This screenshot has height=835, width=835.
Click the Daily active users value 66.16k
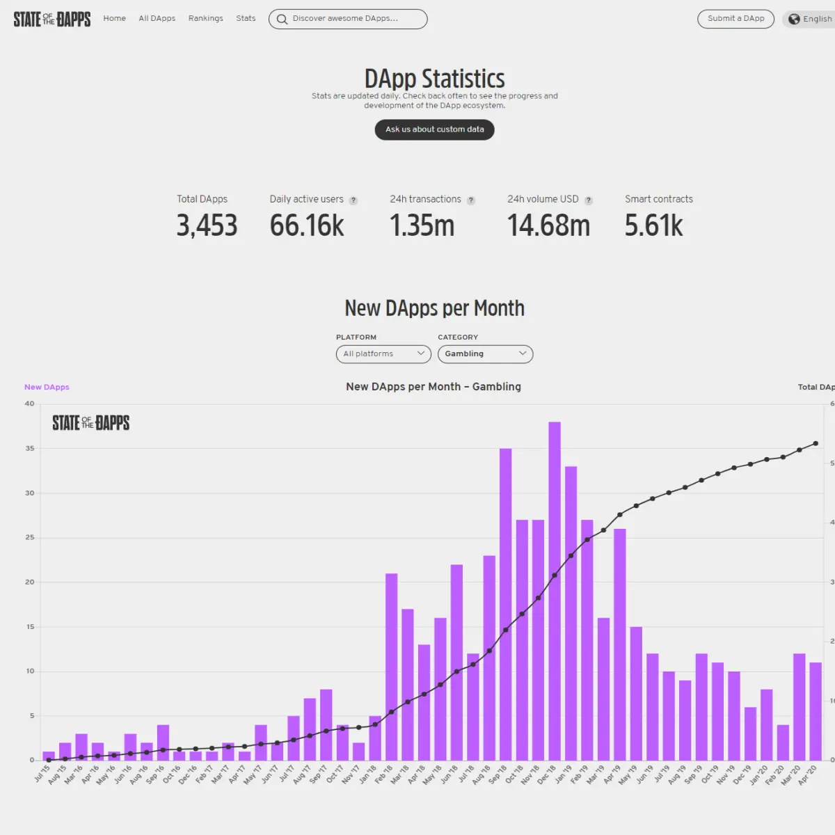[307, 226]
